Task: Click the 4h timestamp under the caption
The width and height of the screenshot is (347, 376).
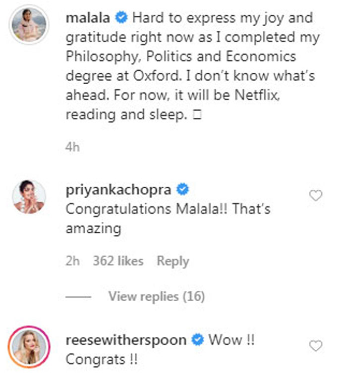Action: click(x=72, y=148)
